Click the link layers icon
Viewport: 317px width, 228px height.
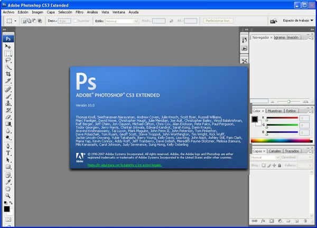point(255,221)
